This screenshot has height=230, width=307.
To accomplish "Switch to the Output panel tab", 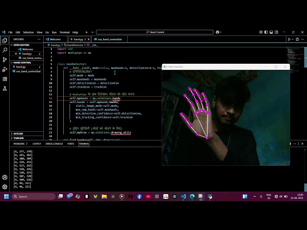I will [x=36, y=144].
